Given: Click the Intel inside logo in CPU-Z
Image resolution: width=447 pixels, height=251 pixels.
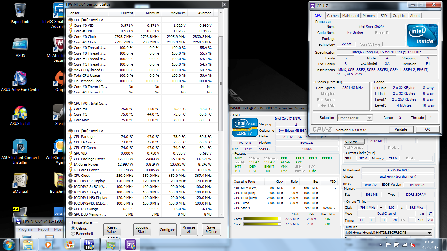Looking at the screenshot, I should pos(422,35).
